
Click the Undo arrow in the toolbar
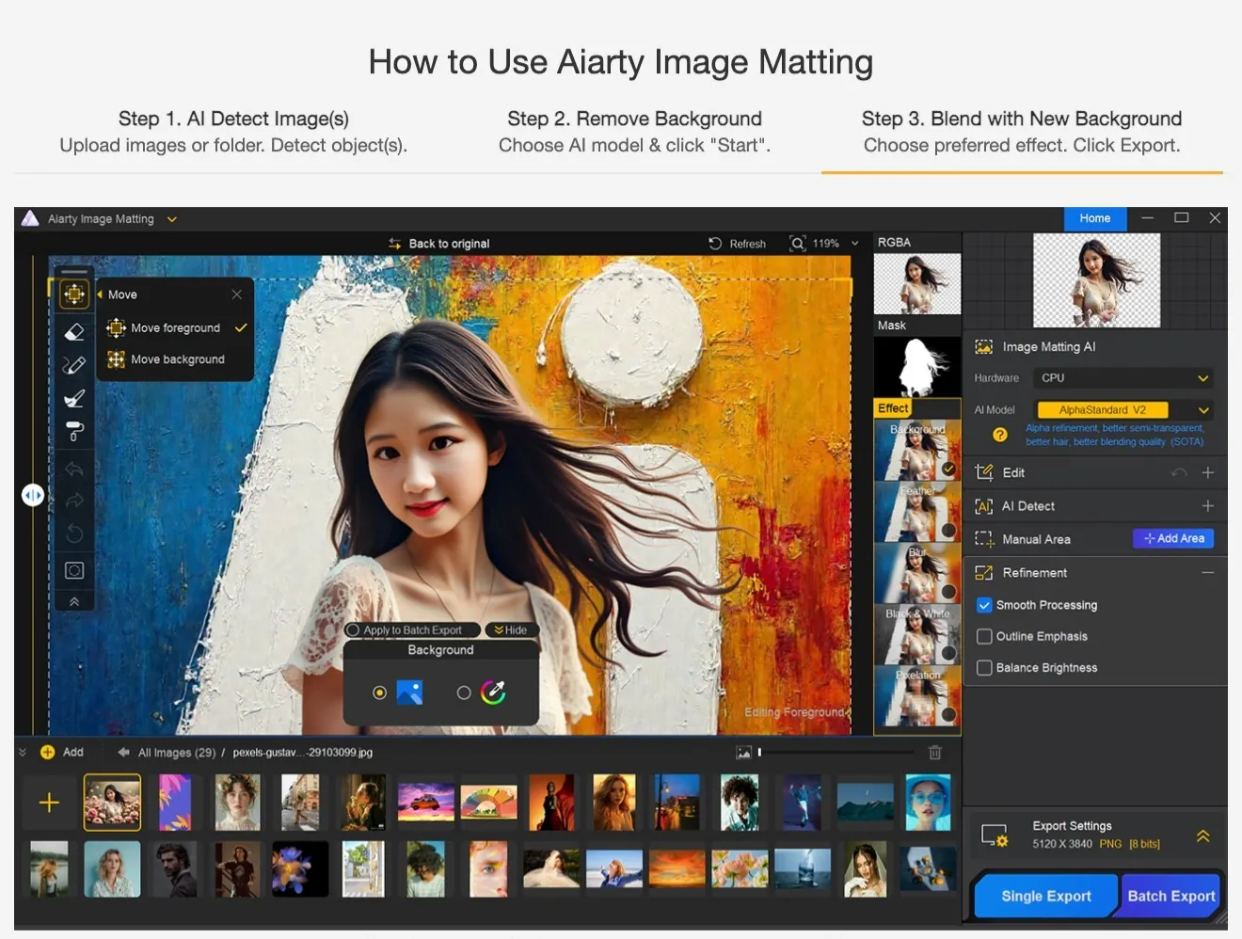74,469
